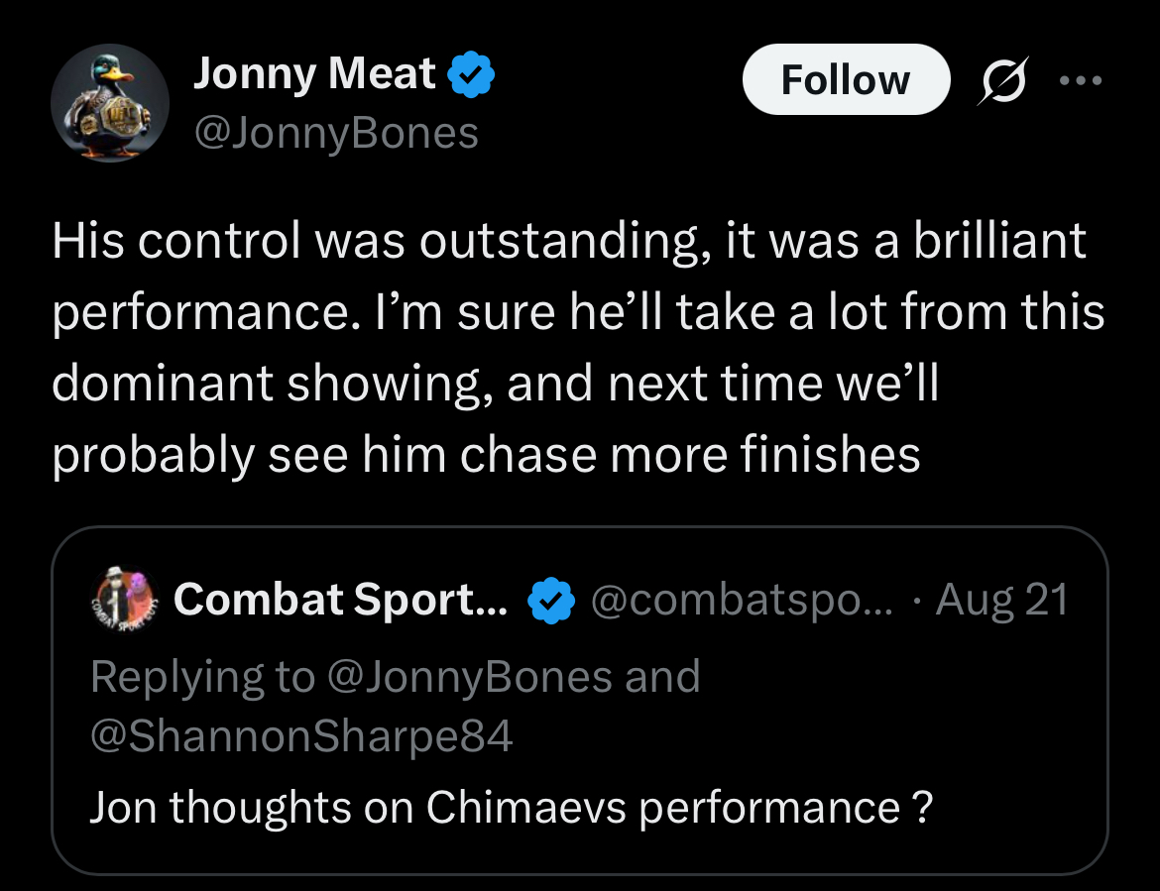Viewport: 1160px width, 891px height.
Task: Click the main tweet text starting 'His control'
Action: [568, 241]
